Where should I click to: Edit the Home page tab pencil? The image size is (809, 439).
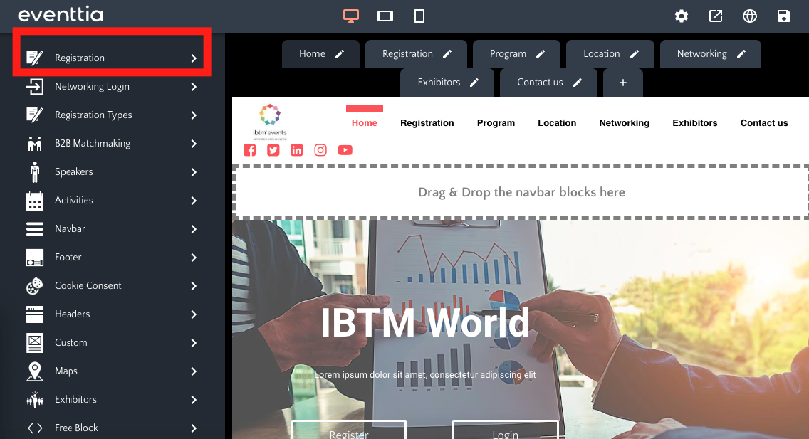pyautogui.click(x=340, y=54)
